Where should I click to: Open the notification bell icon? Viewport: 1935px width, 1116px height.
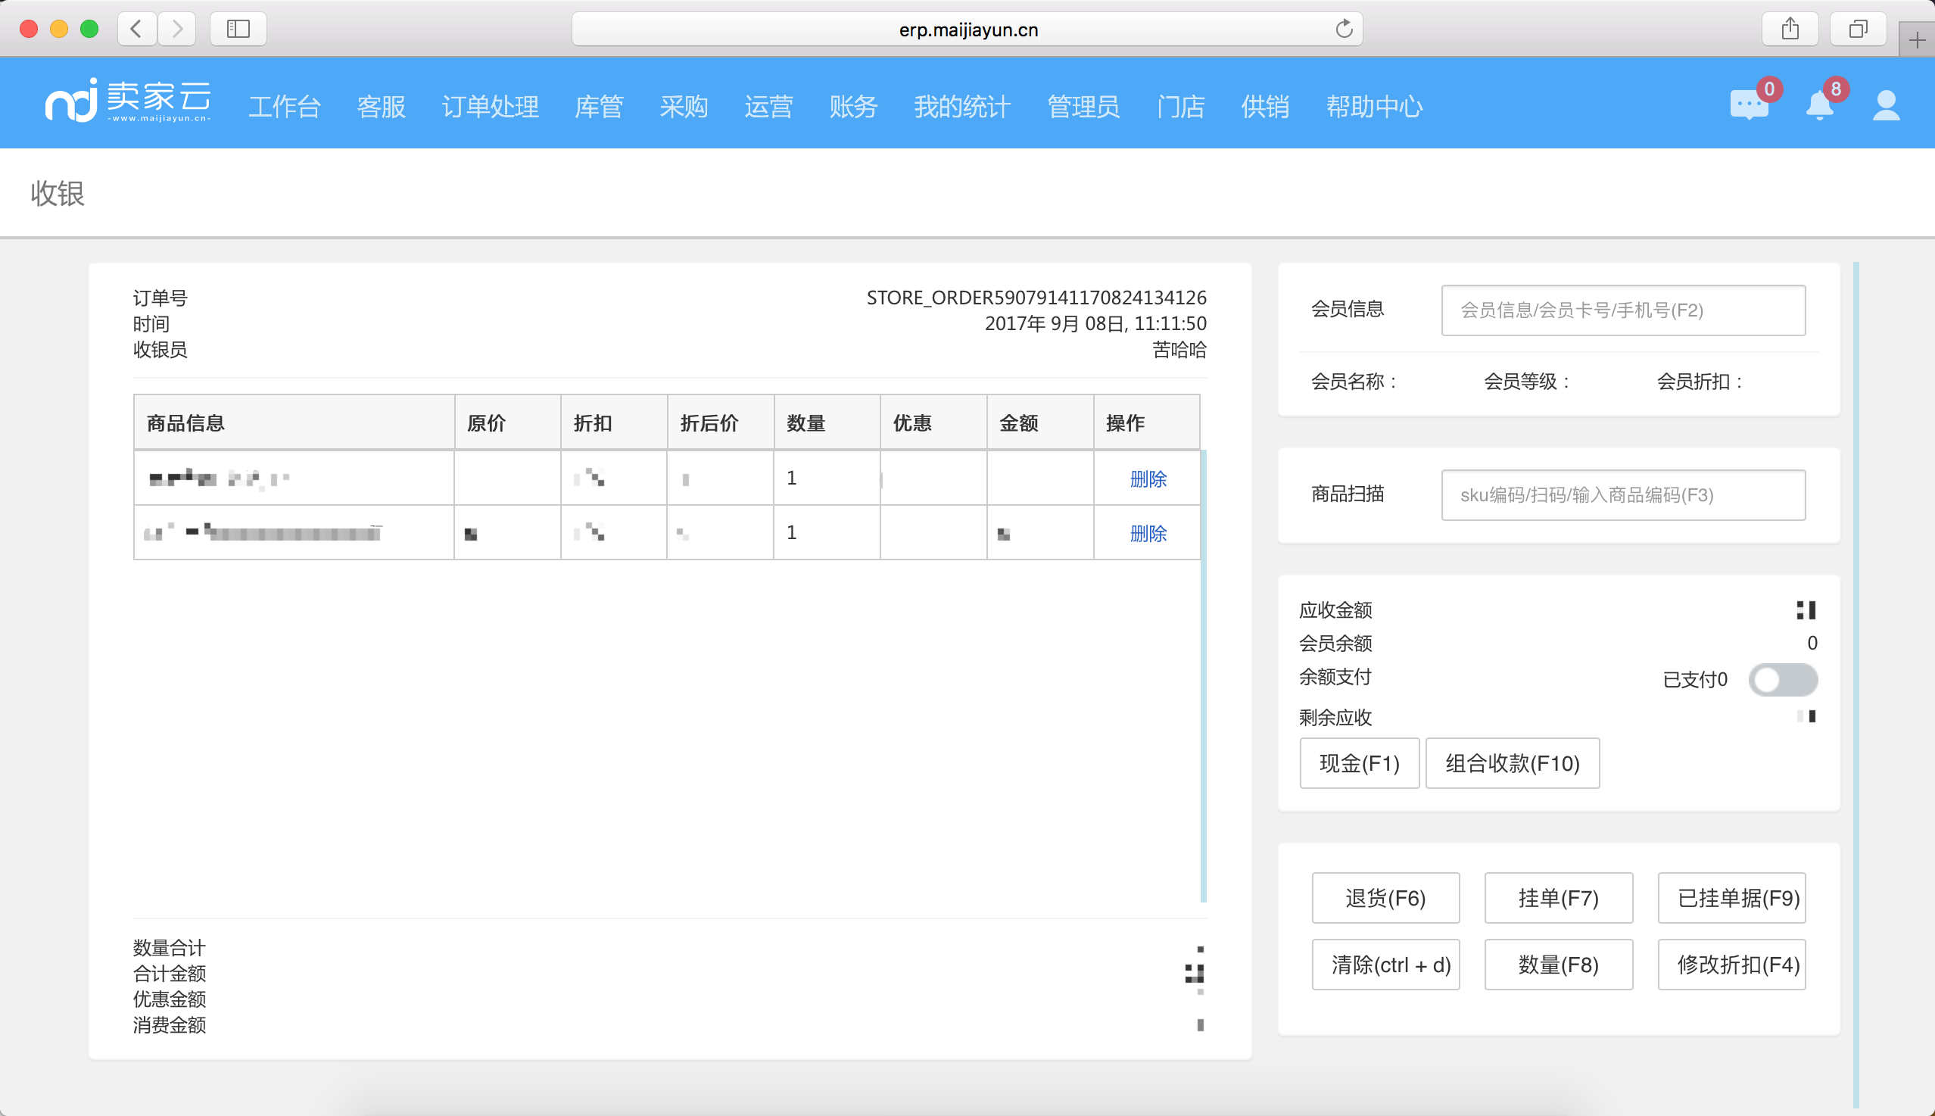pos(1820,106)
